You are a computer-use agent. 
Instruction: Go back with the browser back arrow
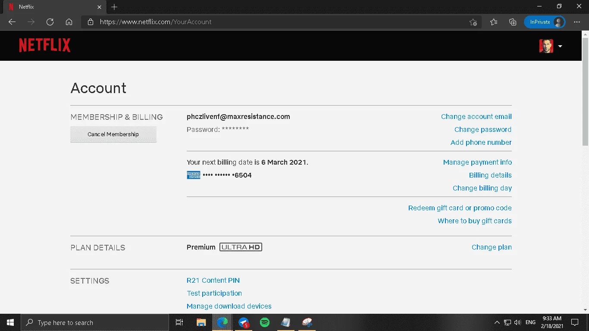pos(12,22)
